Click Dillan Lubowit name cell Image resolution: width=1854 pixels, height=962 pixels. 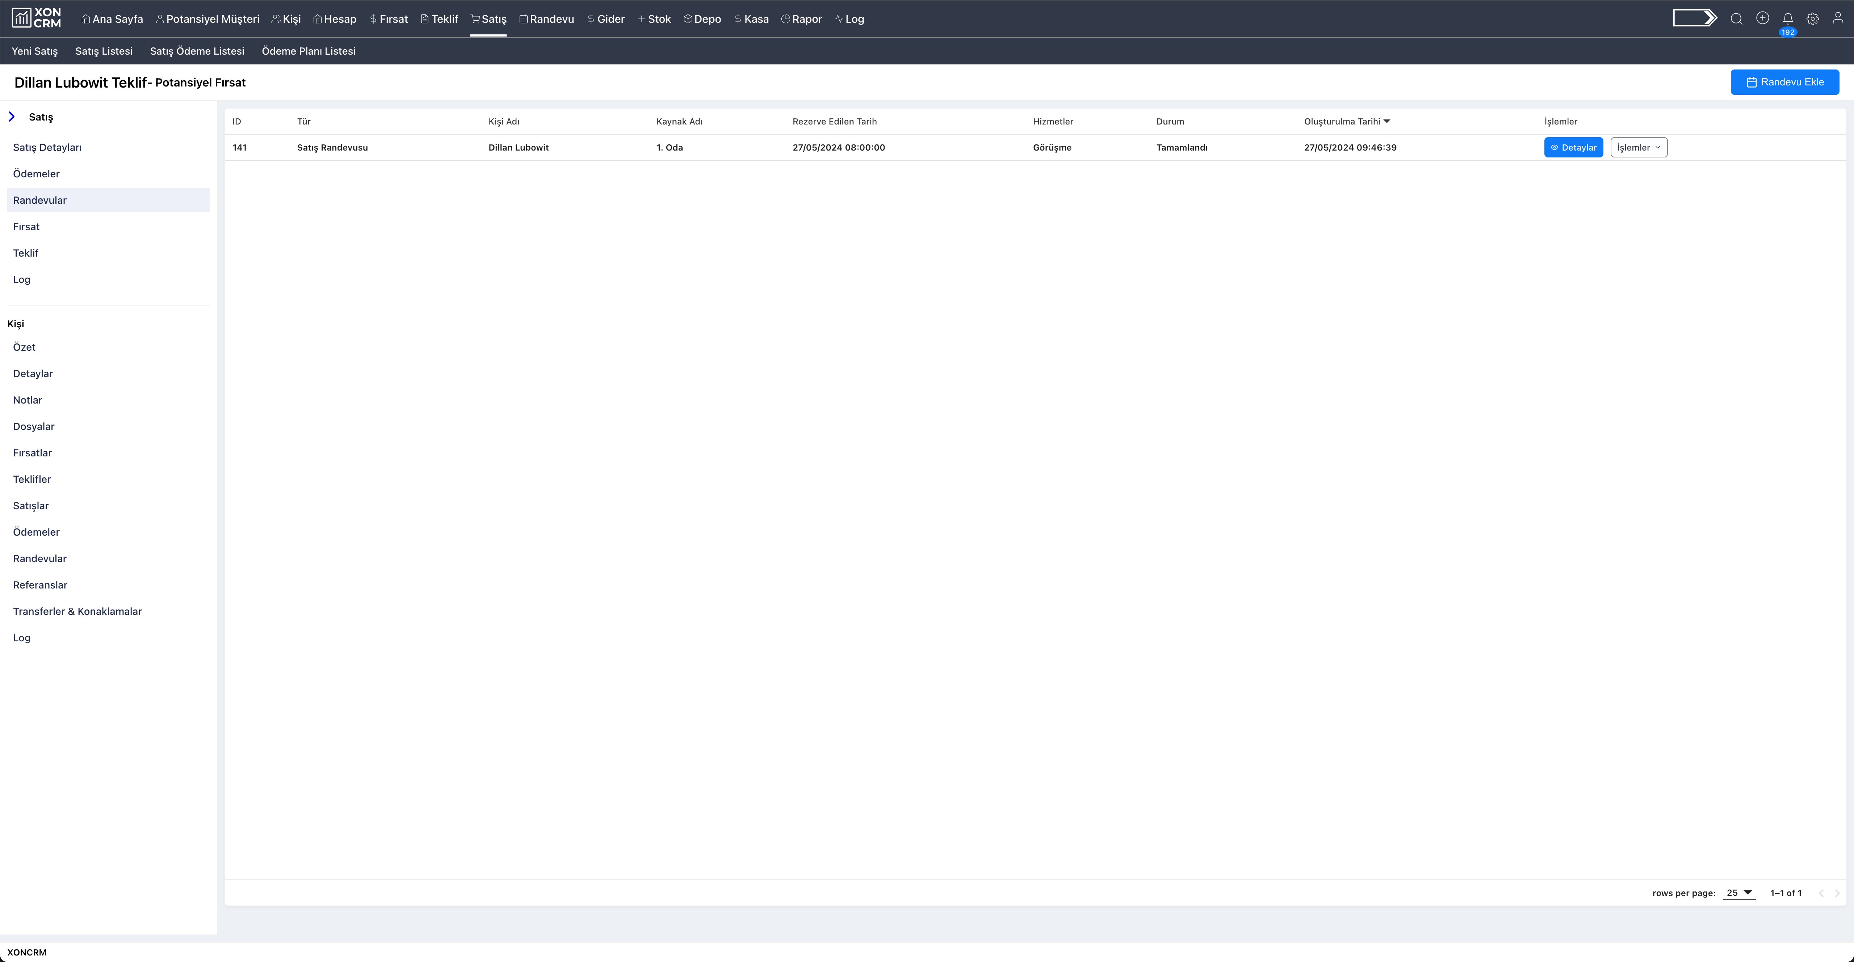click(518, 148)
